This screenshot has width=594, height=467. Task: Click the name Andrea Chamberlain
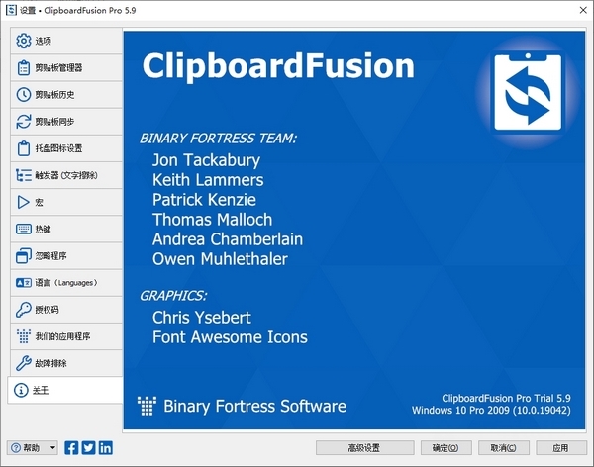coord(228,239)
